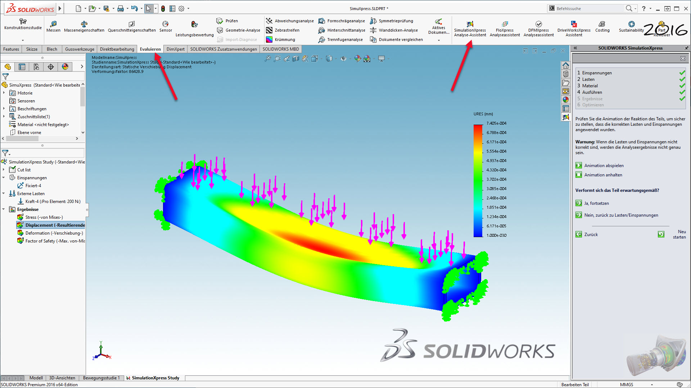Open ConfigurationManager tab
Viewport: 691px width, 388px height.
36,67
